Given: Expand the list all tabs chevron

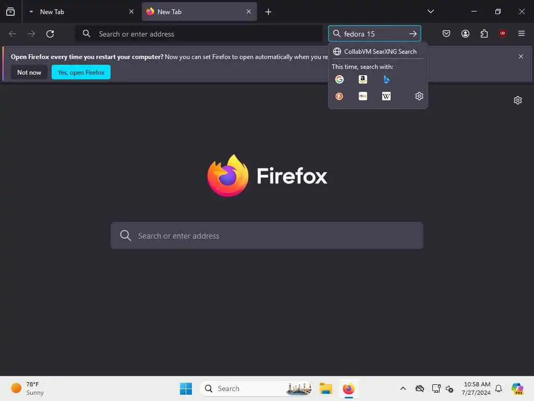Looking at the screenshot, I should click(x=430, y=11).
